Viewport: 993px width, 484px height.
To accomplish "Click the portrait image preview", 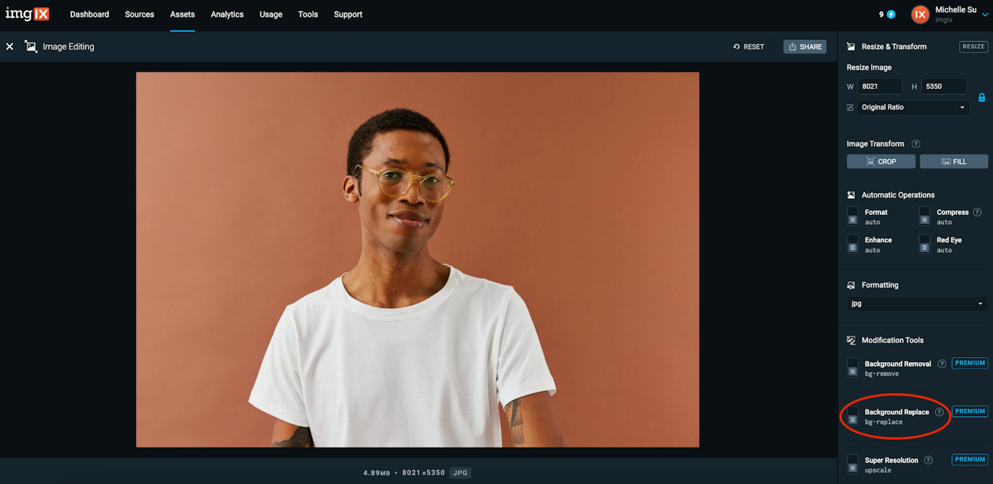I will (x=417, y=260).
